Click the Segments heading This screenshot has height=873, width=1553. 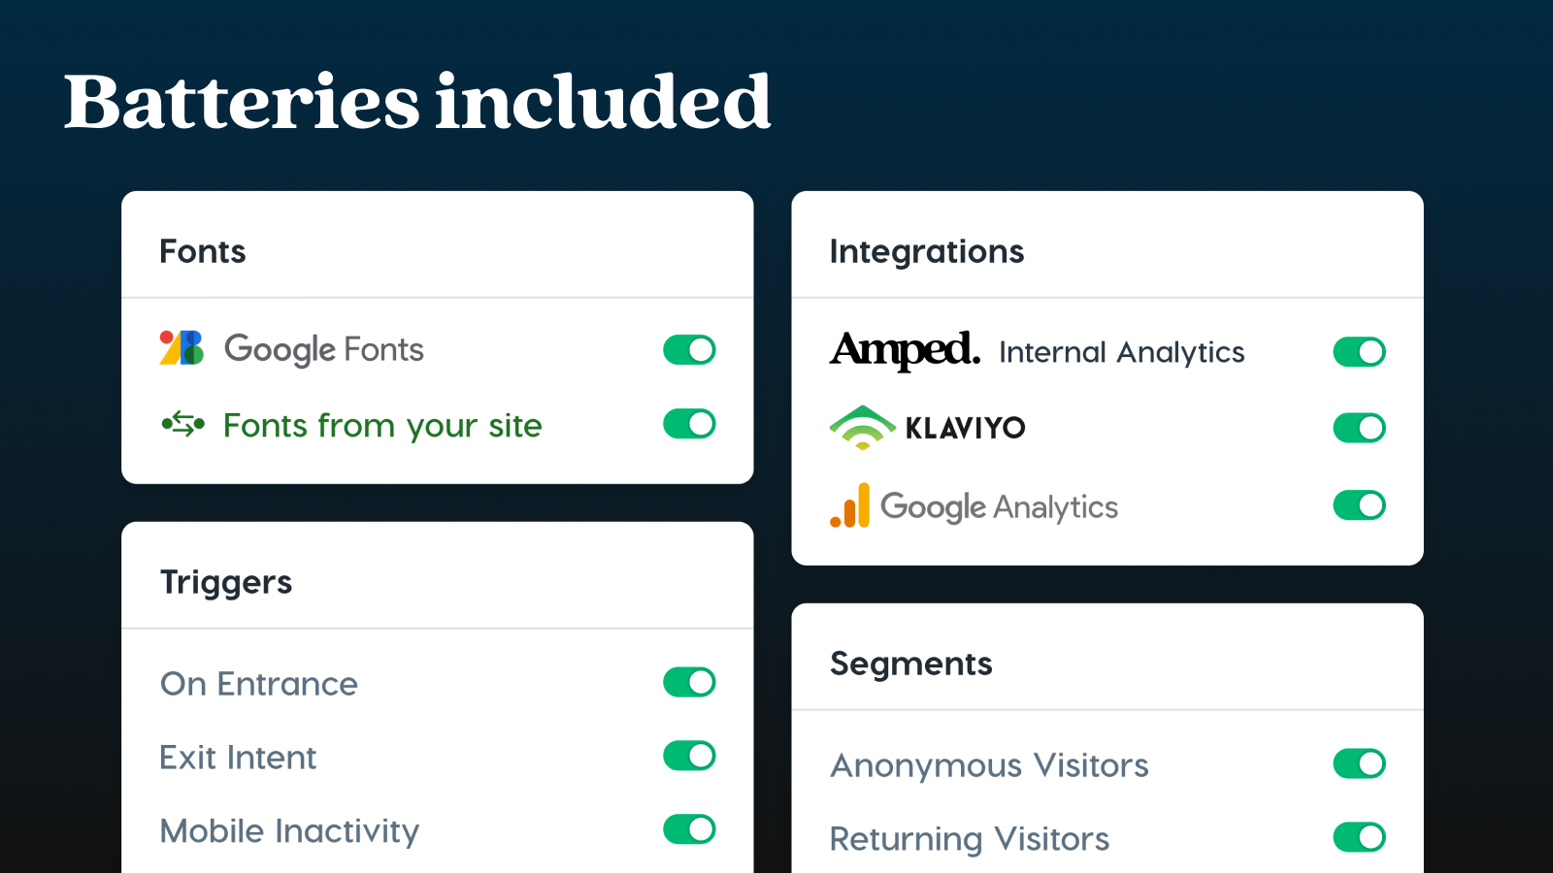point(910,663)
